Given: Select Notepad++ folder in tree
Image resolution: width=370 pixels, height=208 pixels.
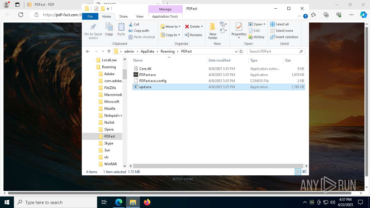Looking at the screenshot, I should (113, 116).
